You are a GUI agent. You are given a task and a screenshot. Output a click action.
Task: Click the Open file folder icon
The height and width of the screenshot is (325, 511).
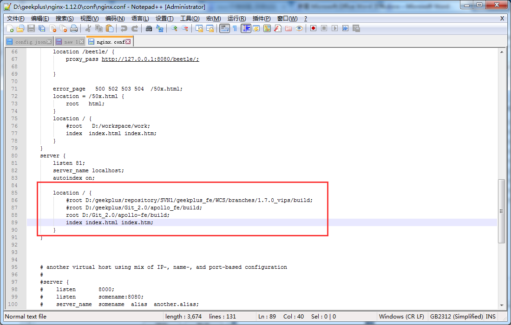(x=20, y=29)
